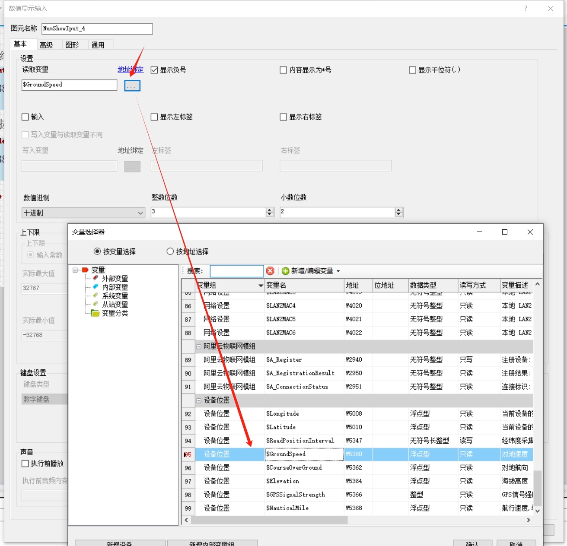Decrease the 小数位数 spinner value
The image size is (567, 546).
click(398, 215)
